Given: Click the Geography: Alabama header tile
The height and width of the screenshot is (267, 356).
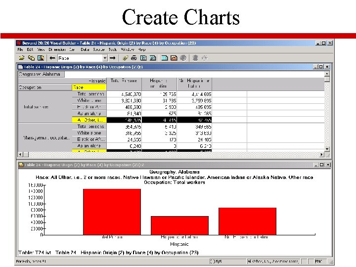Looking at the screenshot, I should [41, 74].
